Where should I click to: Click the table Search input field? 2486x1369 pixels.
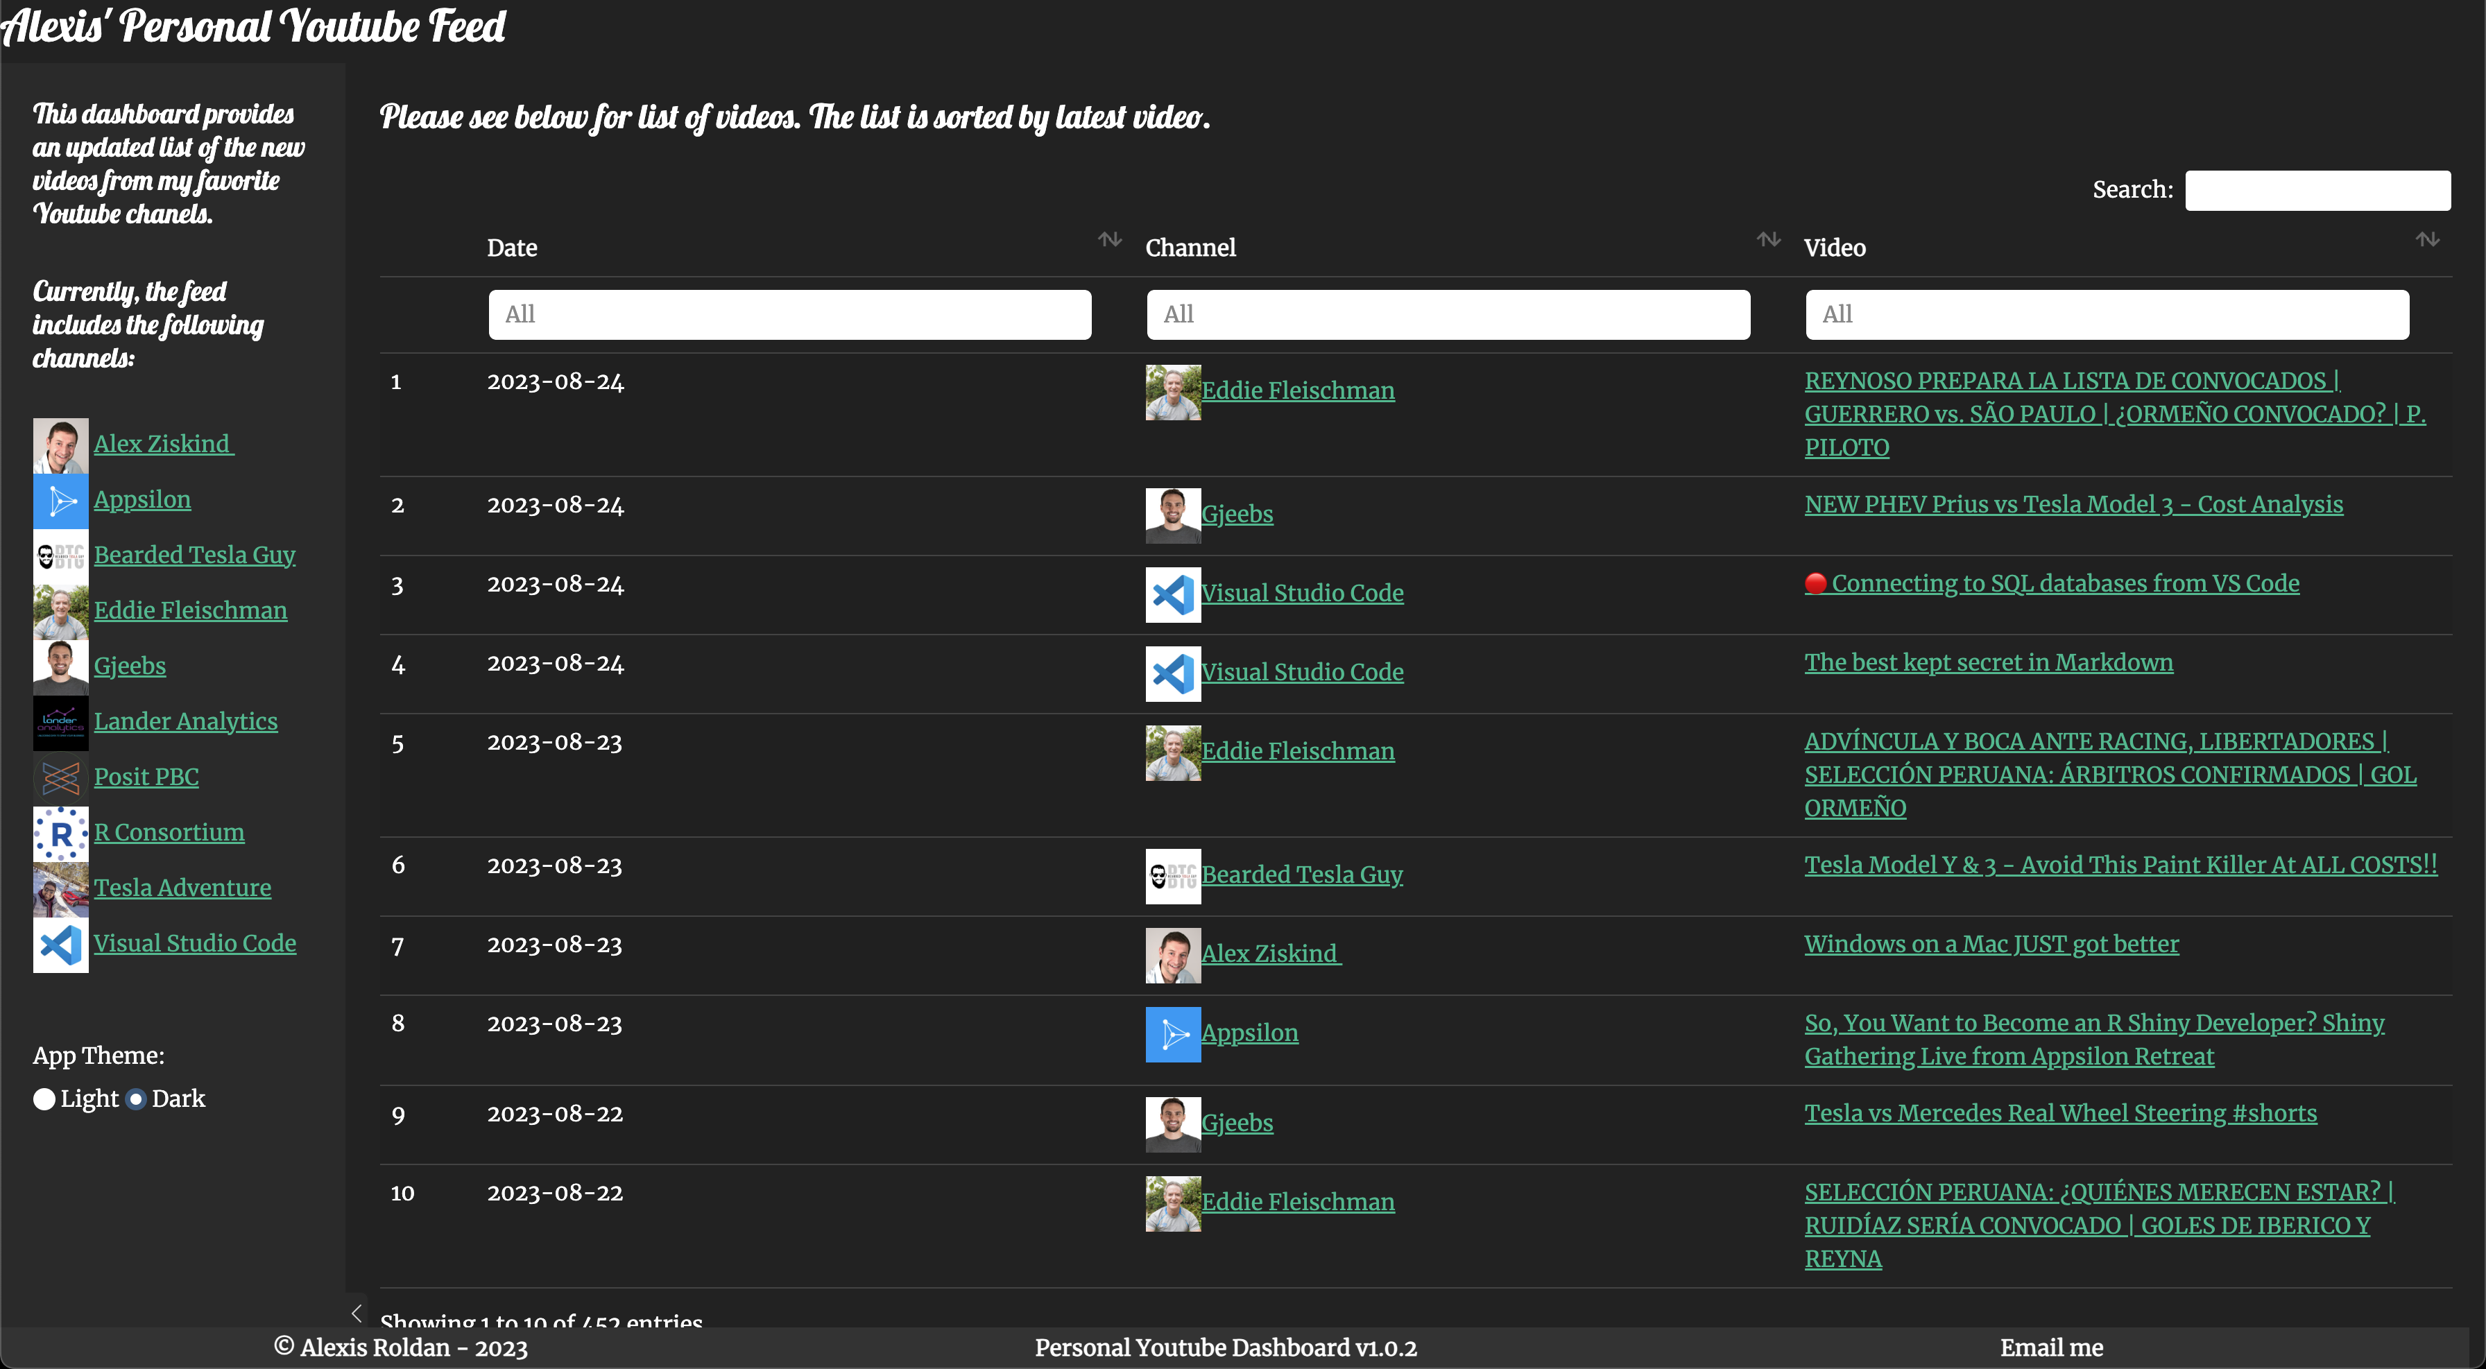pyautogui.click(x=2317, y=190)
